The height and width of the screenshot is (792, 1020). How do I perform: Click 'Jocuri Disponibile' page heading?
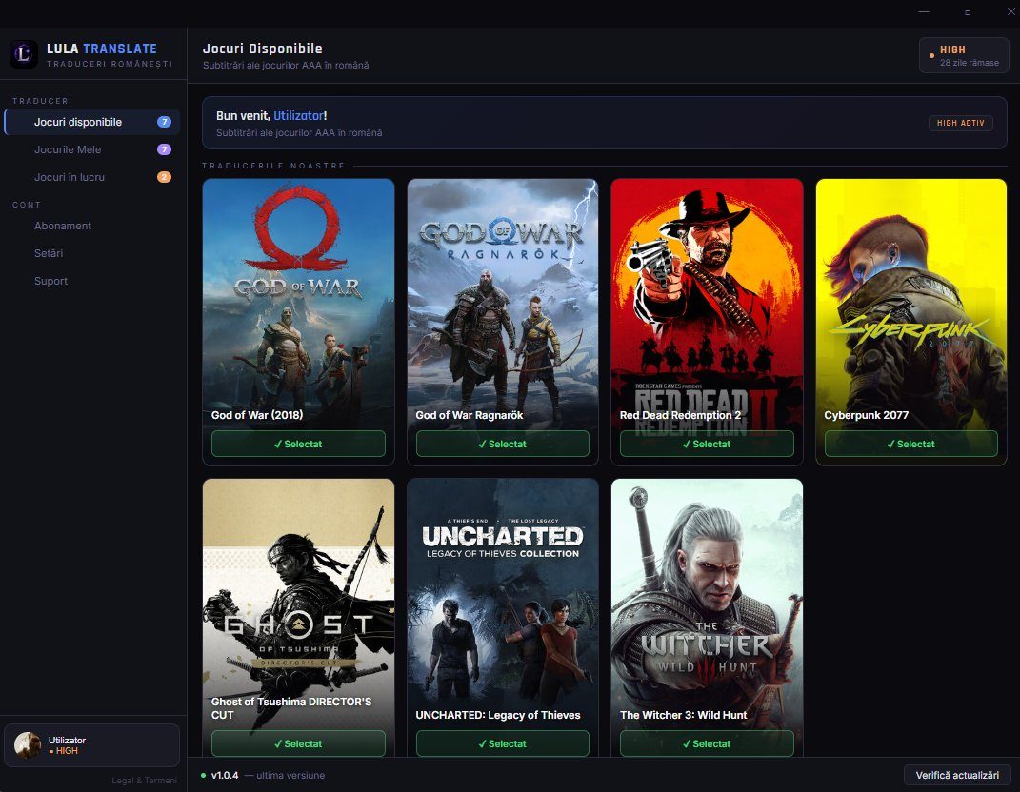[262, 49]
